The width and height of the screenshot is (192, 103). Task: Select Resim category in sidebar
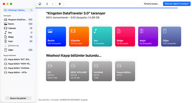pyautogui.click(x=18, y=24)
